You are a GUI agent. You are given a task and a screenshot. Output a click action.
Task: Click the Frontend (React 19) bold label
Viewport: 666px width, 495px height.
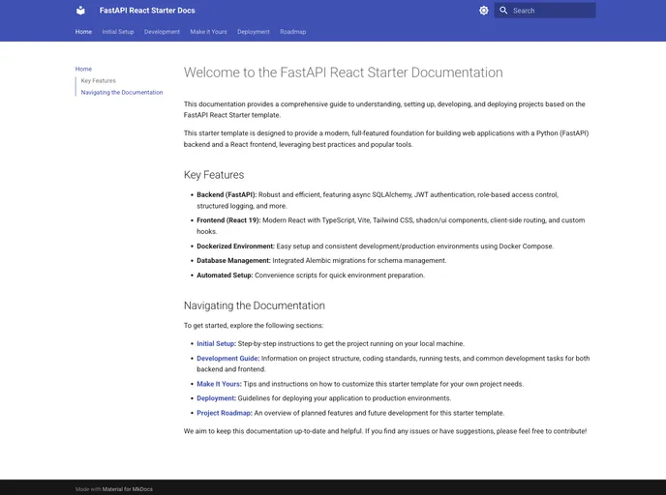click(x=228, y=220)
